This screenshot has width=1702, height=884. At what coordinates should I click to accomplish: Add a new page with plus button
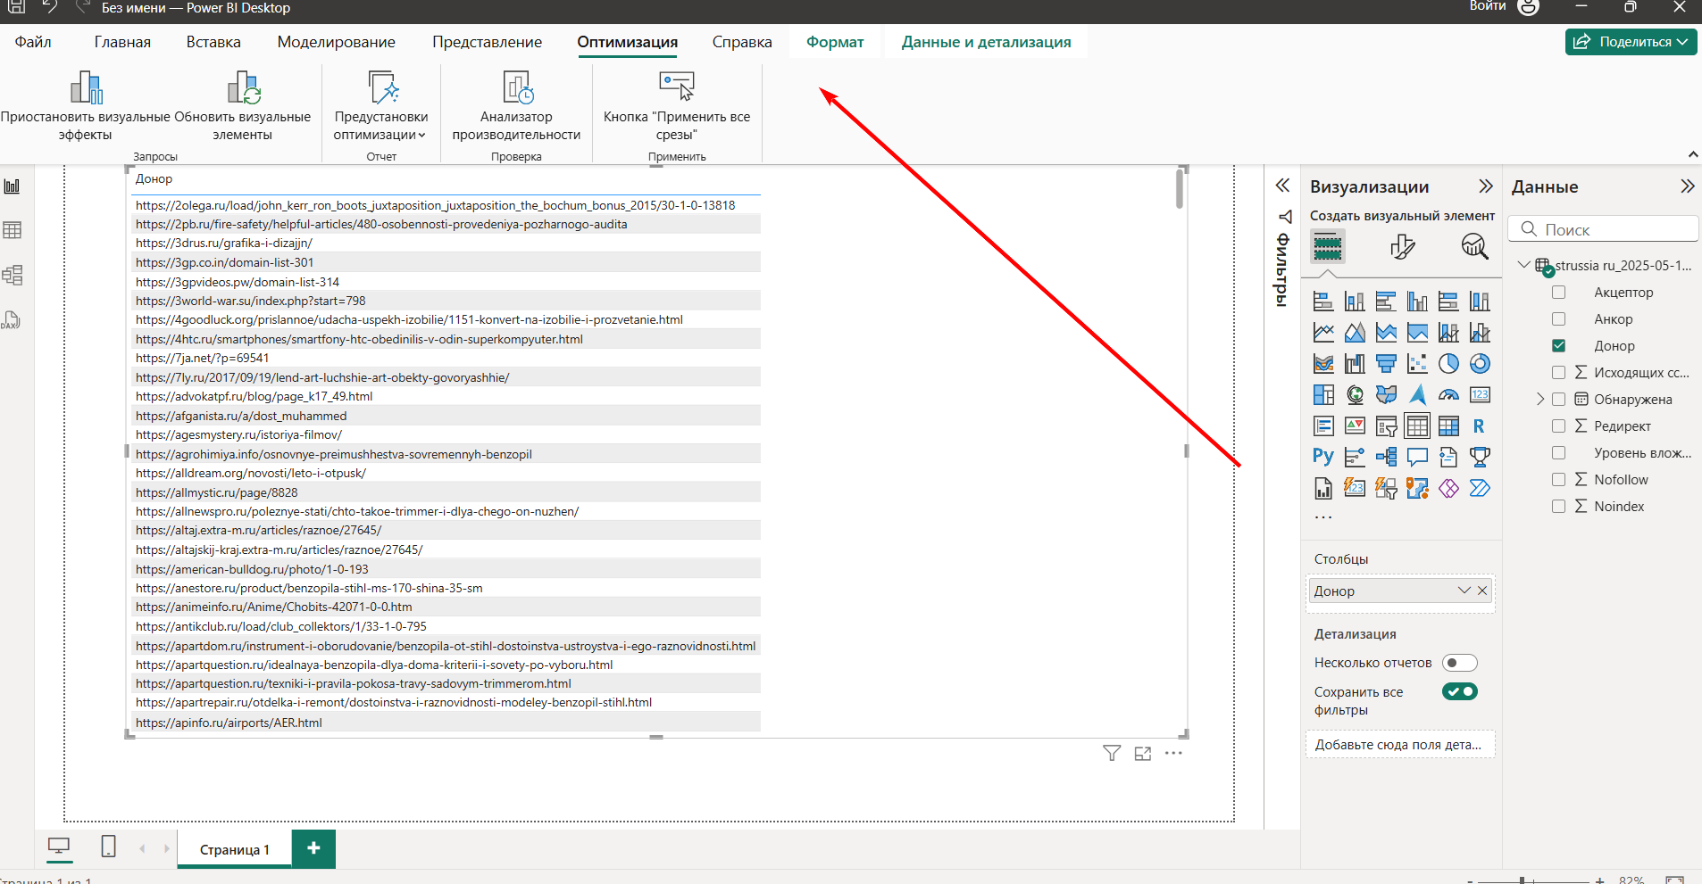click(313, 848)
